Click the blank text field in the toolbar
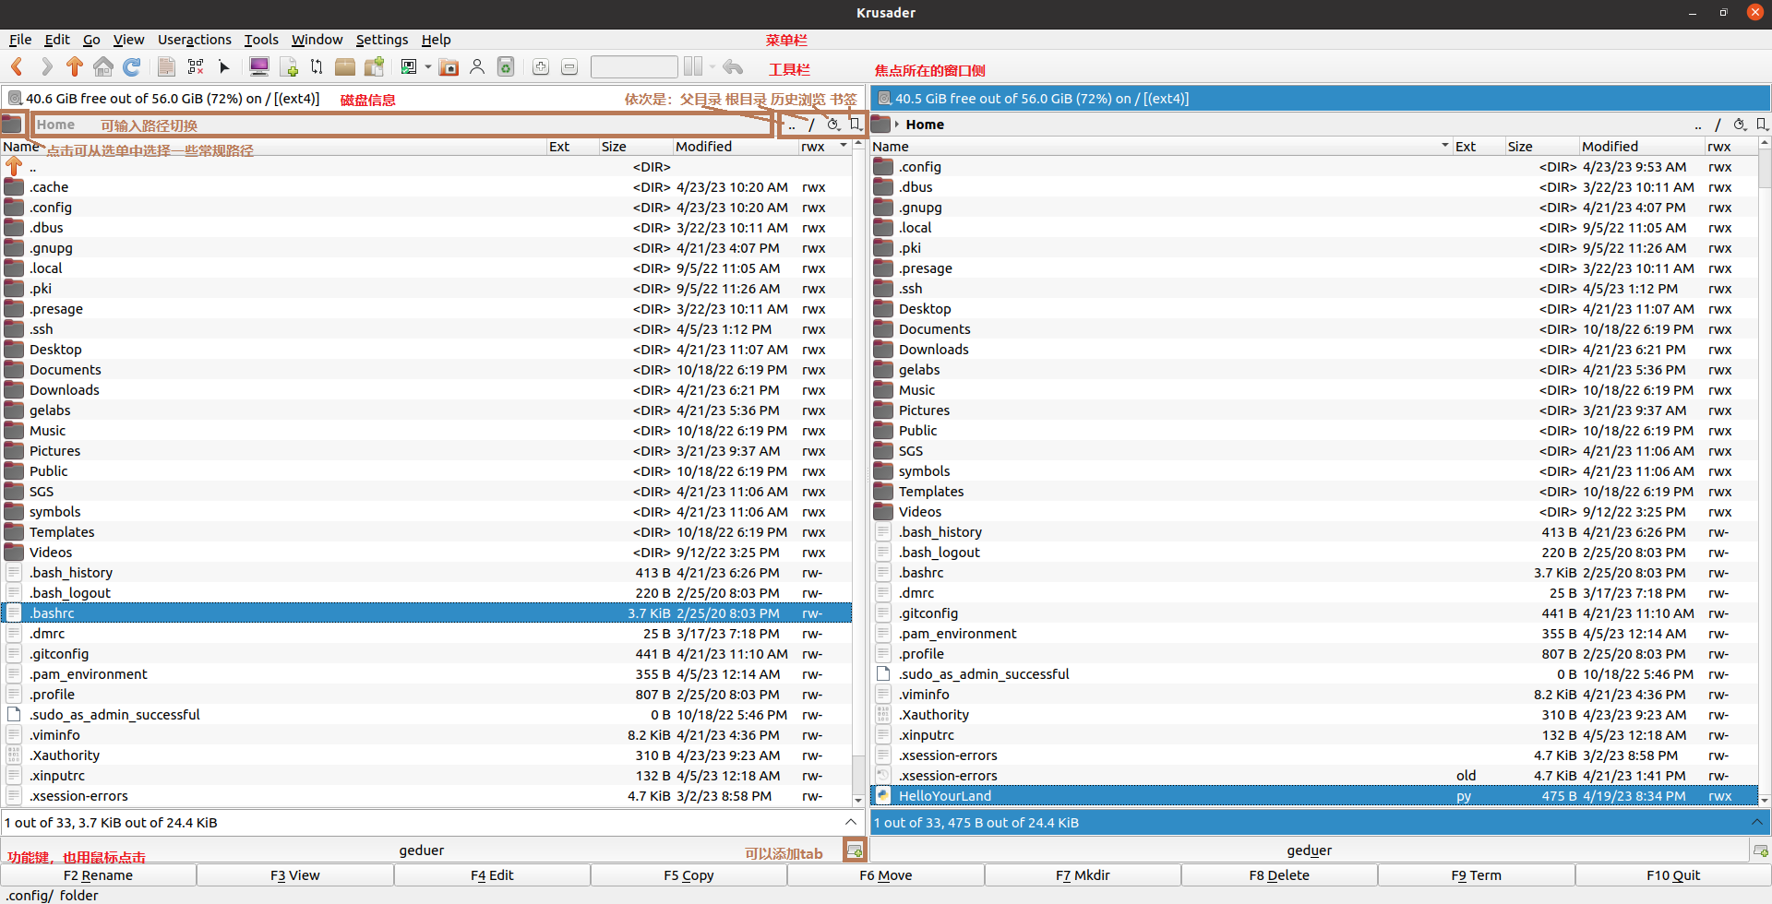1772x904 pixels. (634, 66)
